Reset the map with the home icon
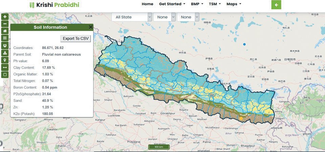This screenshot has width=325, height=152. click(x=5, y=31)
